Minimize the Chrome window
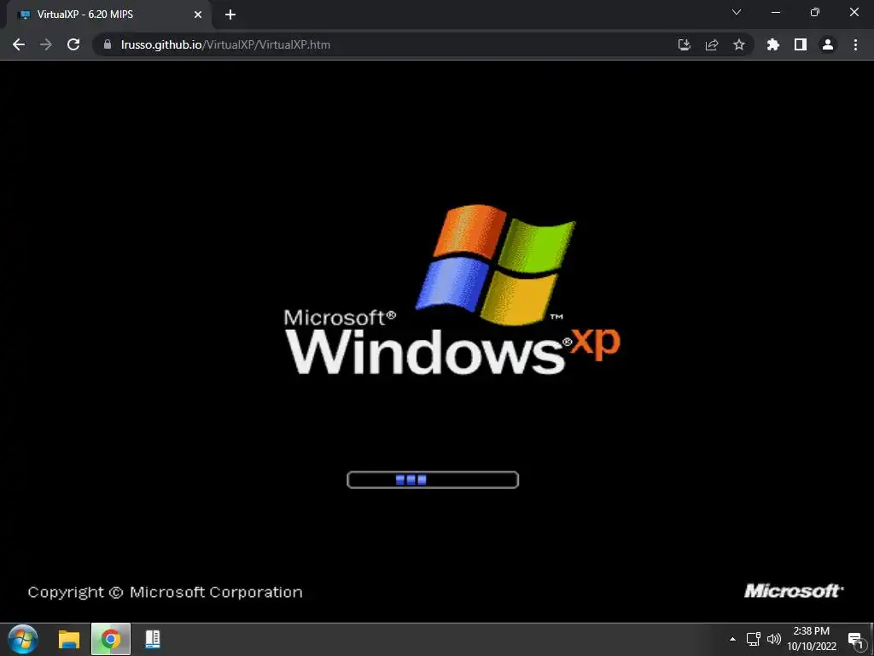 [775, 12]
